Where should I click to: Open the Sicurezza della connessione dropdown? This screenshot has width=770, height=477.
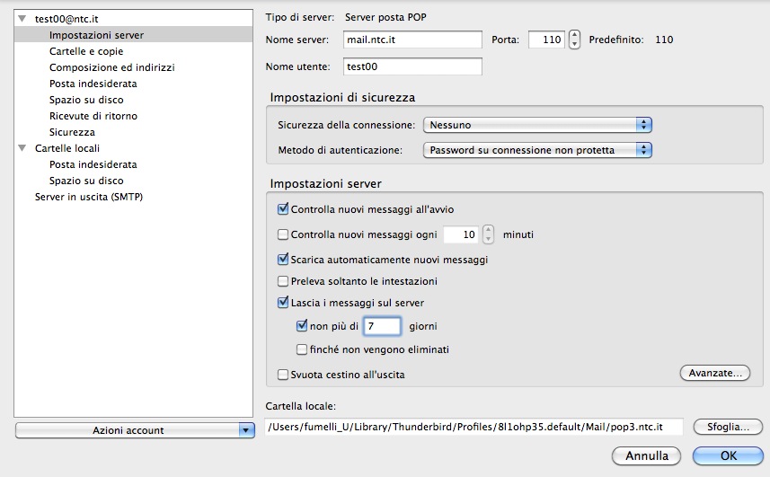536,125
